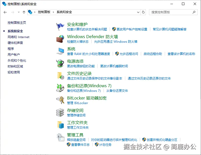Screen dimensions: 201x155
Task: Open the 安全和维护 flag icon
Action: pos(60,27)
